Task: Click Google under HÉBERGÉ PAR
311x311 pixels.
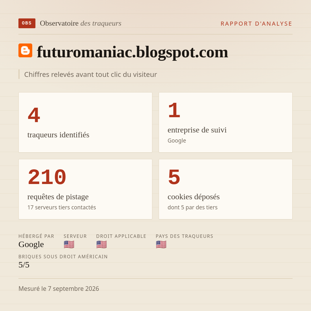Action: click(x=31, y=244)
